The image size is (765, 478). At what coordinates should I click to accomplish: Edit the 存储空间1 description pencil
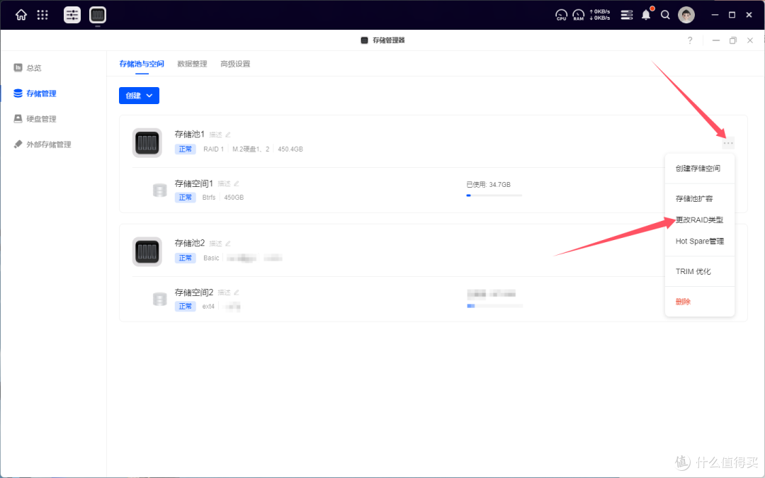(x=237, y=184)
